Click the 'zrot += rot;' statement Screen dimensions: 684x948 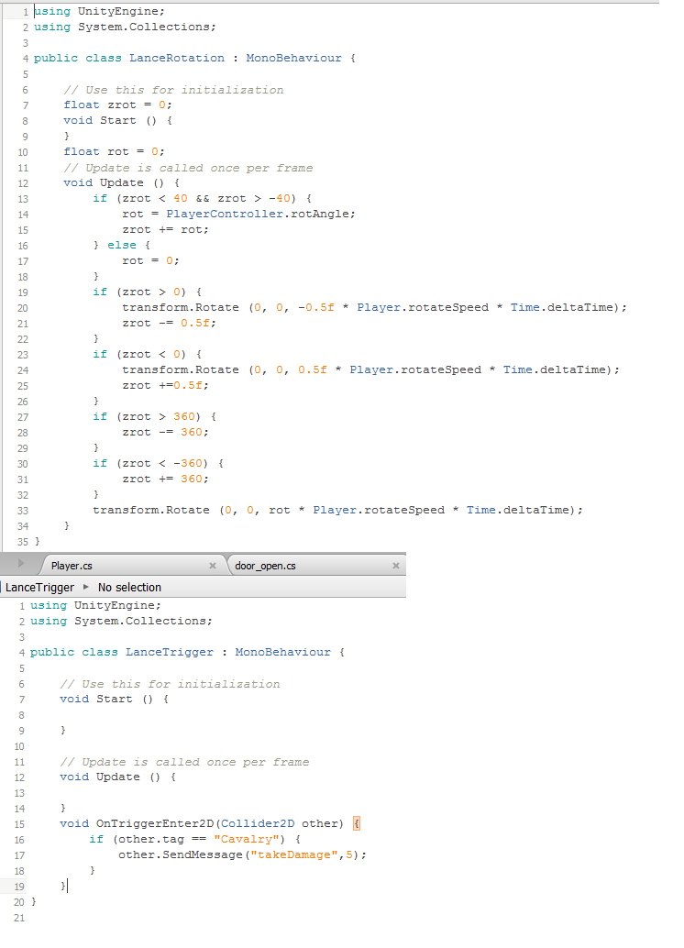tap(166, 230)
